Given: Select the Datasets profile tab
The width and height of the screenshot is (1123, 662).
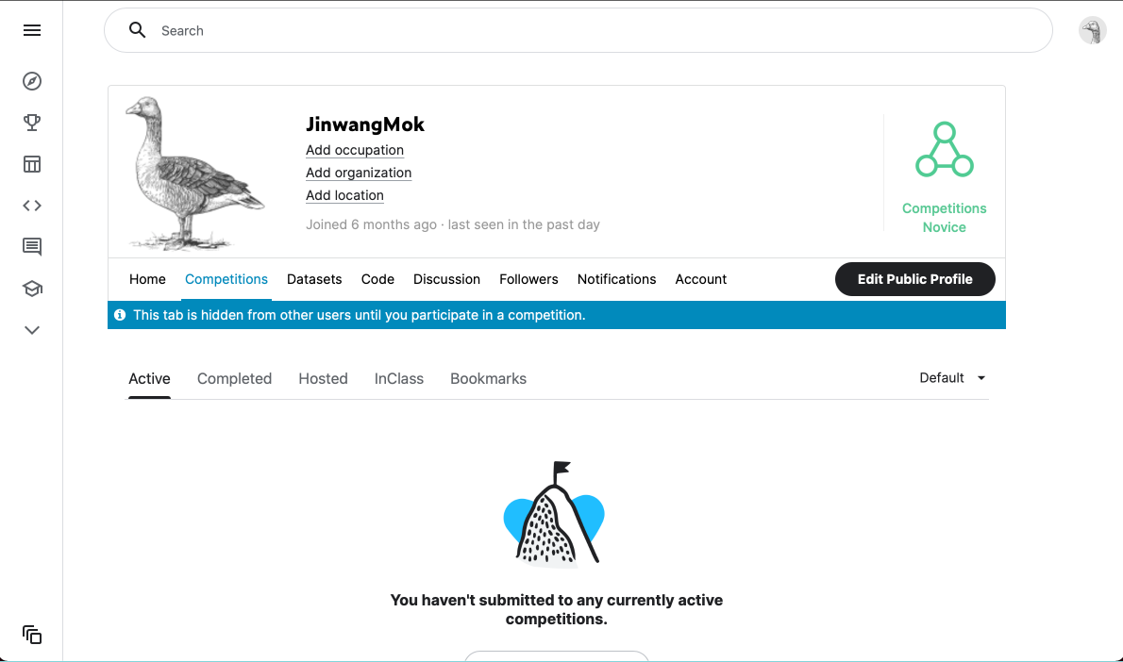Looking at the screenshot, I should click(314, 279).
